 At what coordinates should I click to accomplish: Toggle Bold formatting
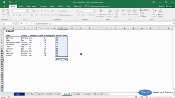point(14,15)
